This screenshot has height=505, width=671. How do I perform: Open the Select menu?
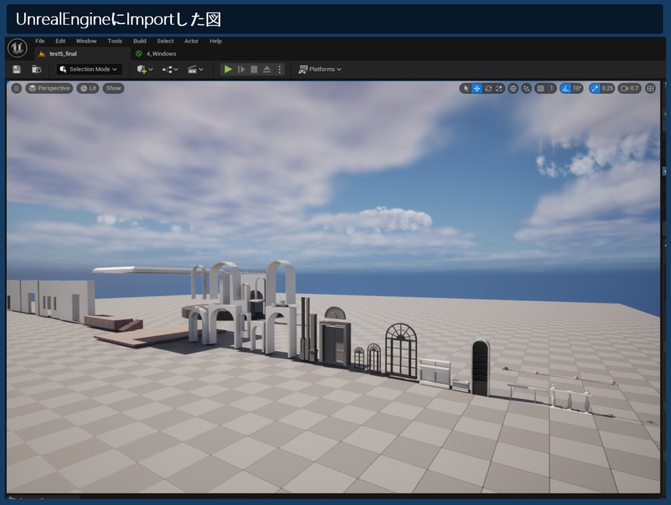point(165,41)
